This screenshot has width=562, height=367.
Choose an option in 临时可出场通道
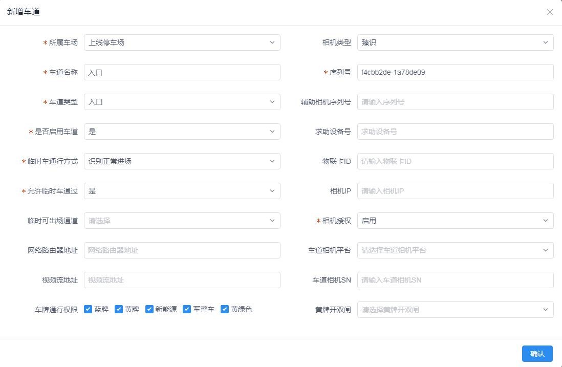click(182, 221)
